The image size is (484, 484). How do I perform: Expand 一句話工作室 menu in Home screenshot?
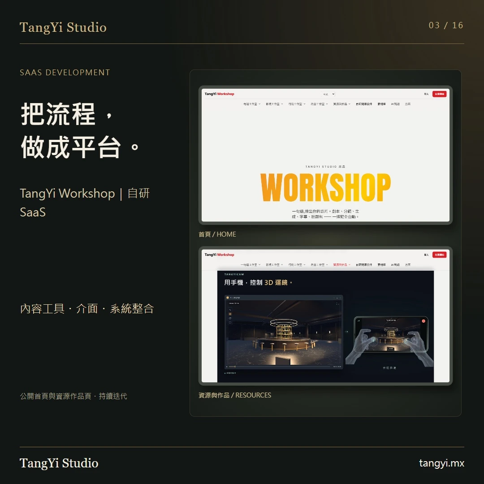pyautogui.click(x=251, y=104)
